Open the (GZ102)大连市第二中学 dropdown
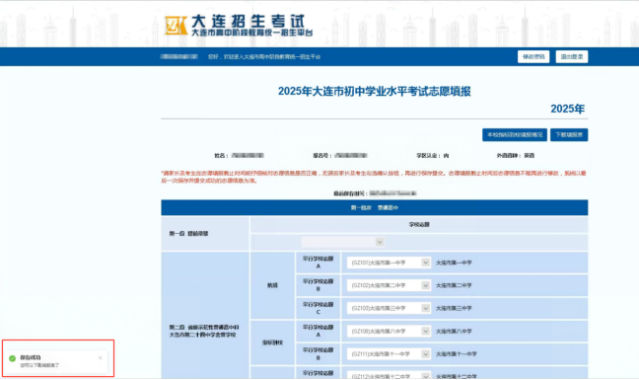 389,286
